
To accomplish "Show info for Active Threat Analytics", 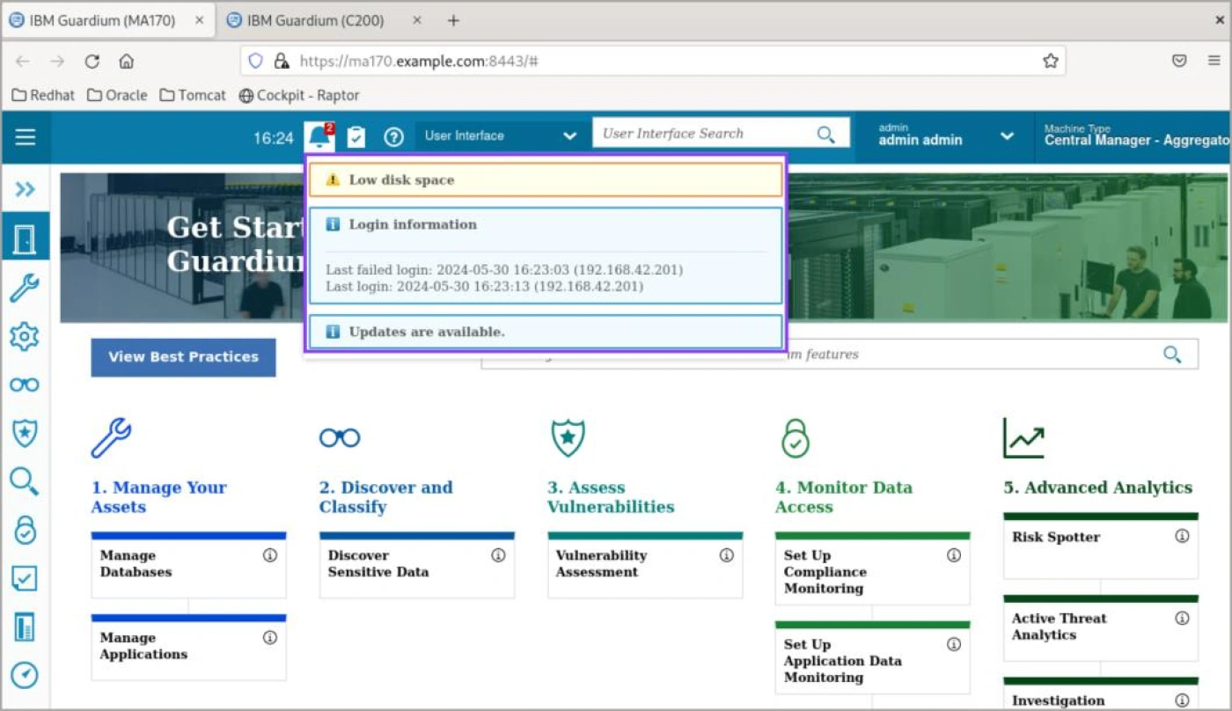I will (1182, 618).
